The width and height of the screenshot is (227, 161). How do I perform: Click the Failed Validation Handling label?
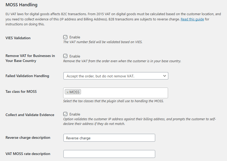[x=27, y=76]
